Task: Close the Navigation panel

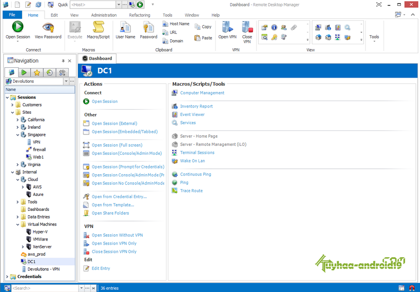Action: click(x=69, y=61)
